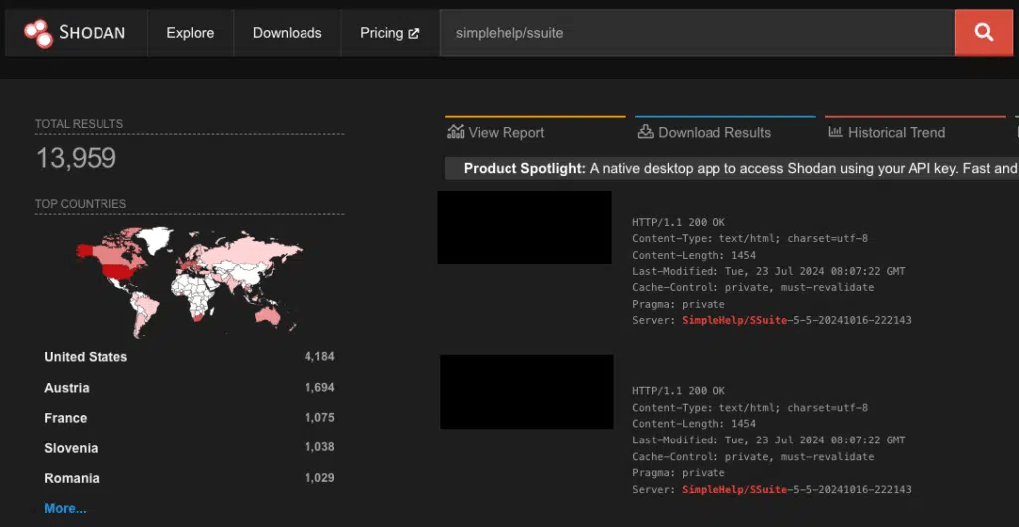Click second result's Cache-Control line

tap(752, 457)
